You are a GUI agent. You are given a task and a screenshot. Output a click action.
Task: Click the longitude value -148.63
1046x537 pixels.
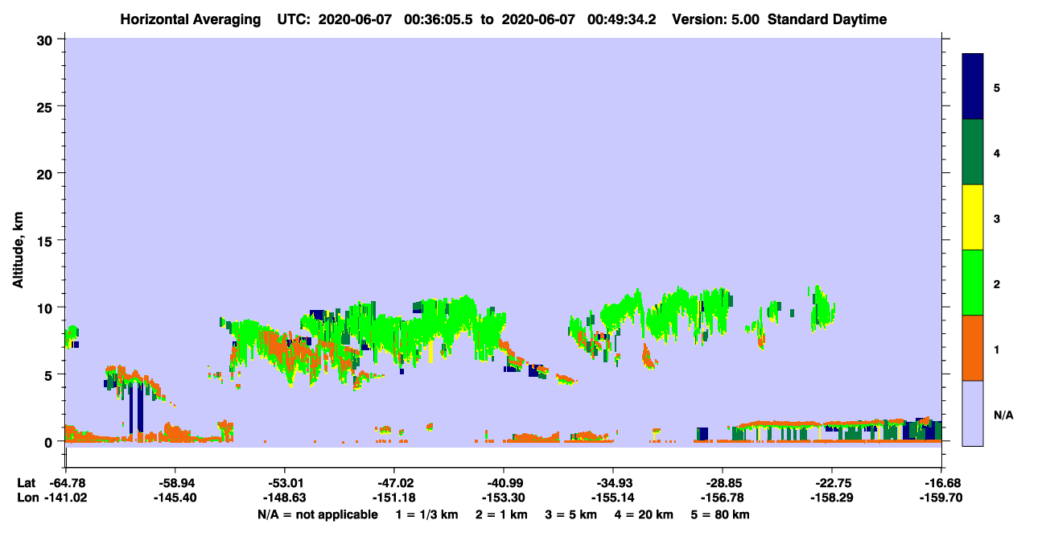pos(284,498)
